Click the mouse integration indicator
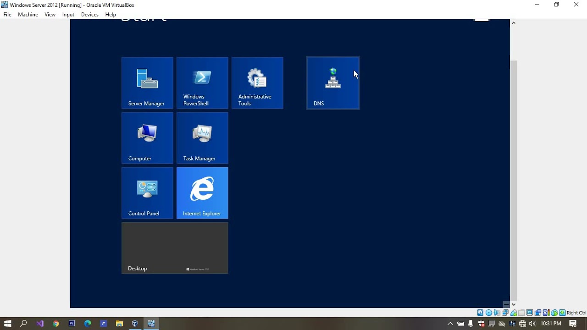The image size is (587, 330). [x=554, y=313]
